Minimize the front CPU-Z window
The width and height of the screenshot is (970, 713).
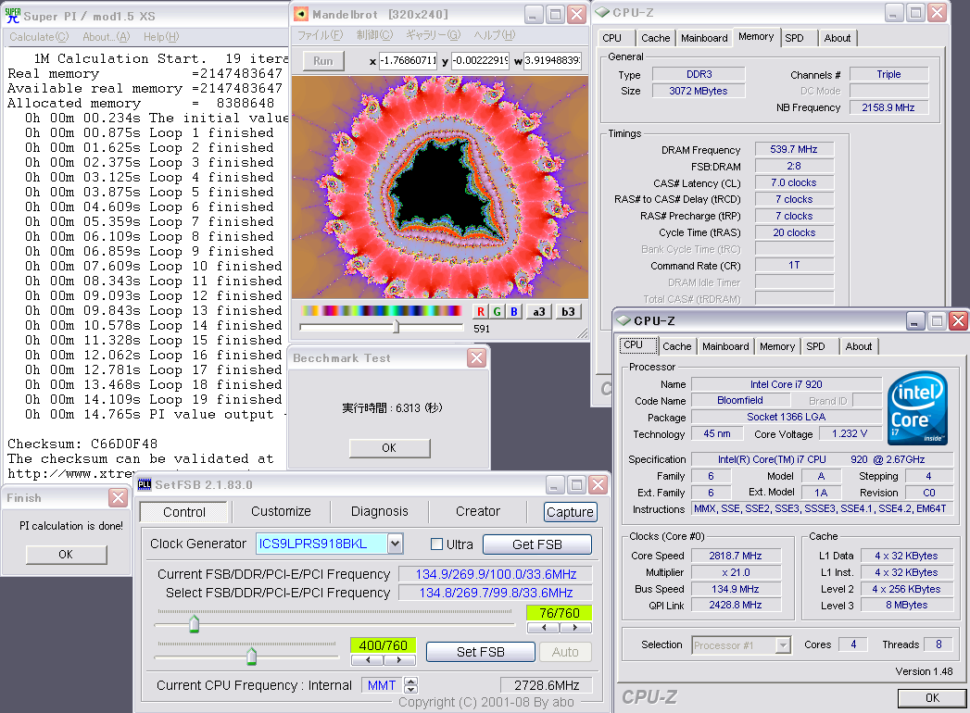(915, 320)
